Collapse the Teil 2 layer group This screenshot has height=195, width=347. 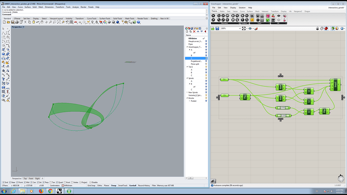tap(187, 67)
